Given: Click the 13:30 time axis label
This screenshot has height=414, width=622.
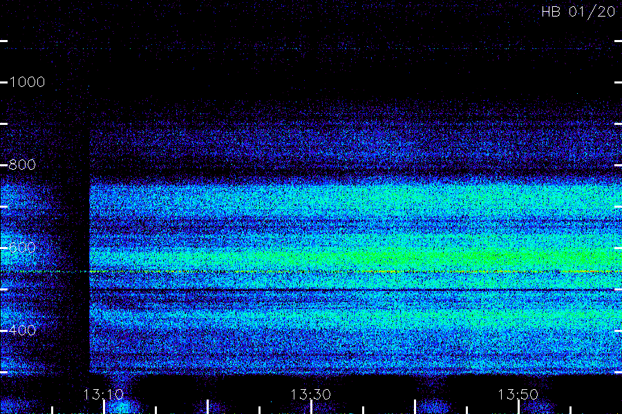Looking at the screenshot, I should (x=310, y=395).
